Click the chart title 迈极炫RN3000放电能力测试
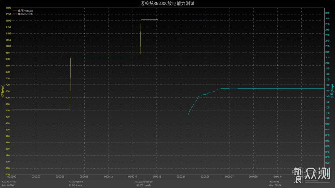The width and height of the screenshot is (335, 188). pyautogui.click(x=167, y=3)
